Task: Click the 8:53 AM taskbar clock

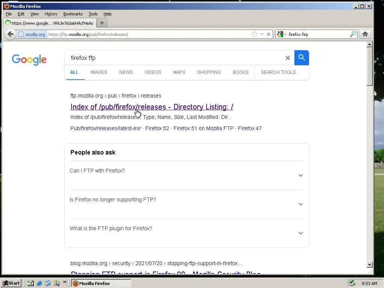Action: pos(369,283)
